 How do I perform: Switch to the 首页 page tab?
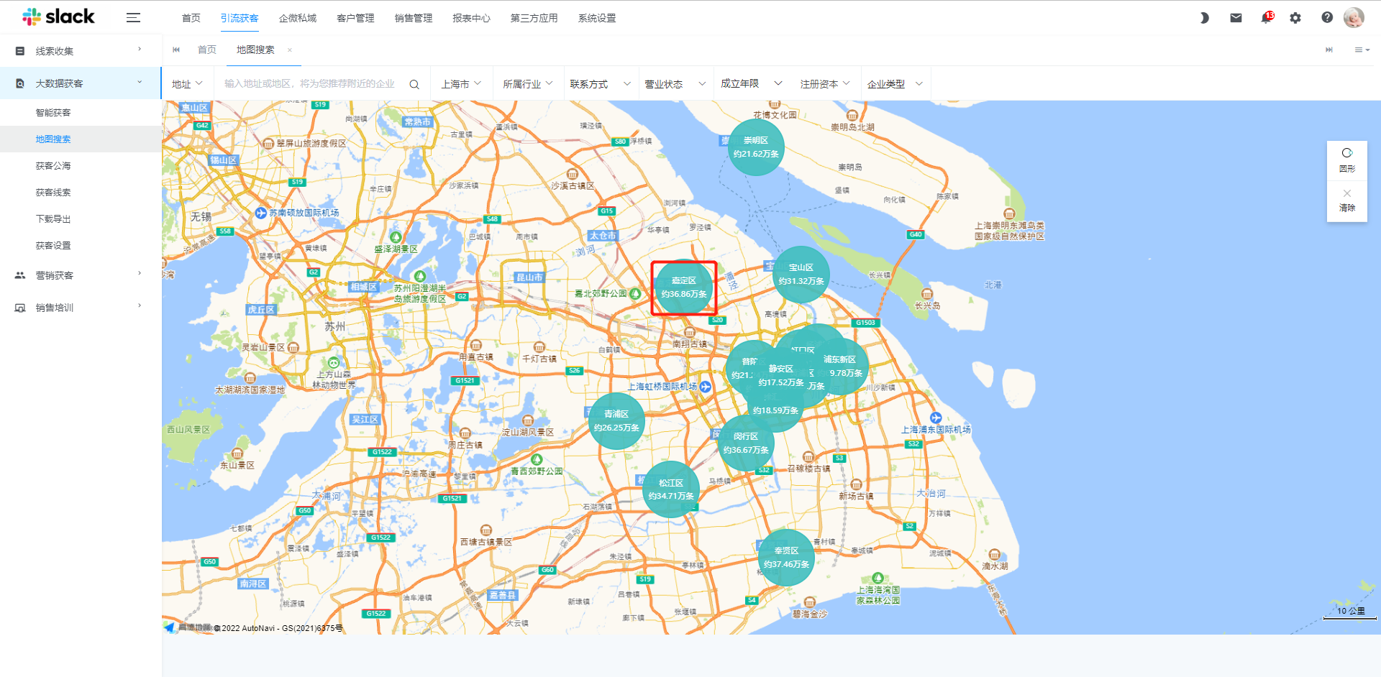coord(207,50)
